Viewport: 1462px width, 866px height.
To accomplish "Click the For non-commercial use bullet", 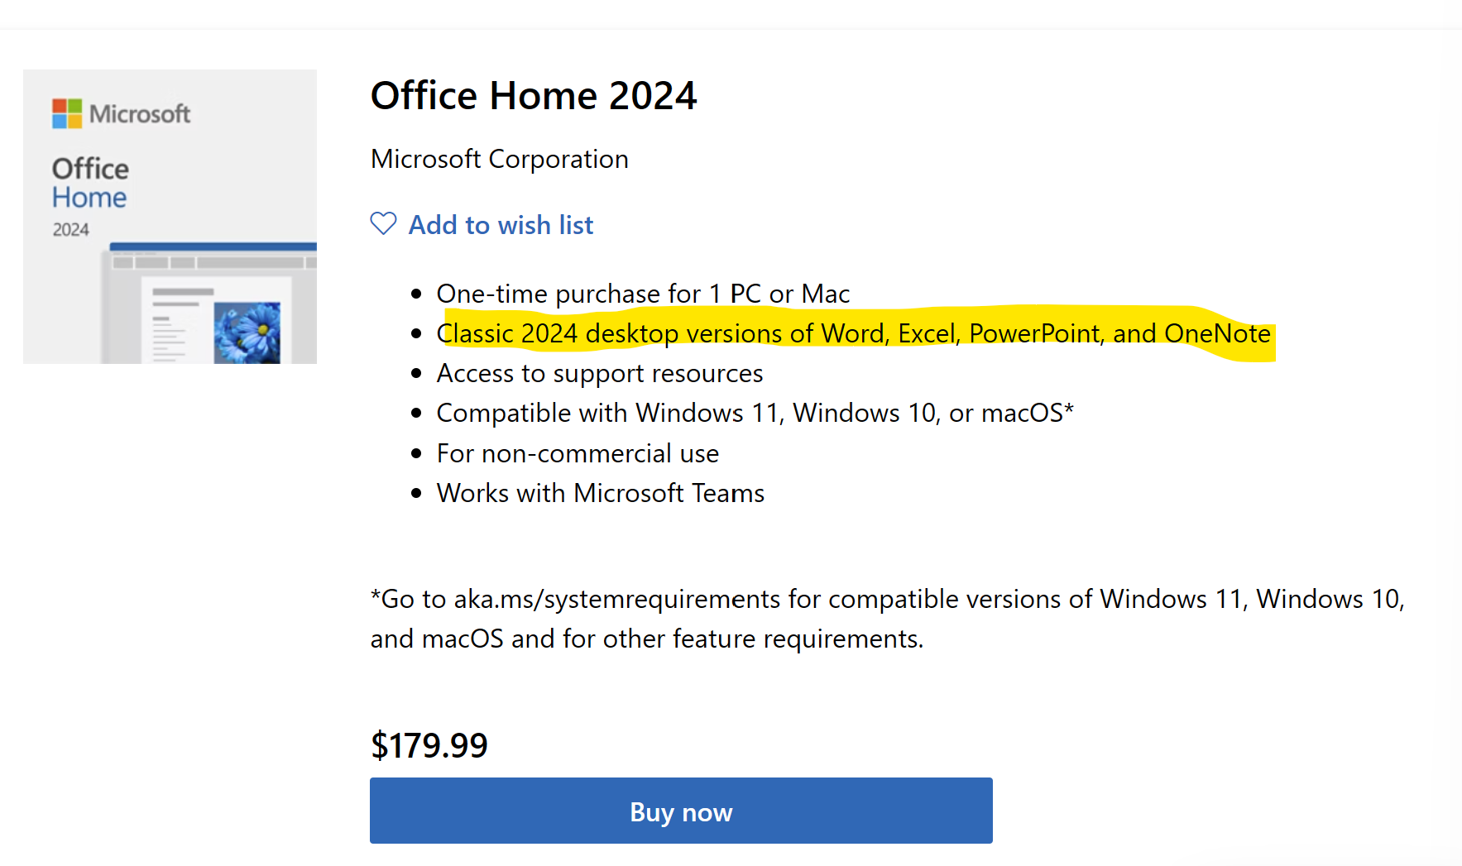I will (578, 453).
